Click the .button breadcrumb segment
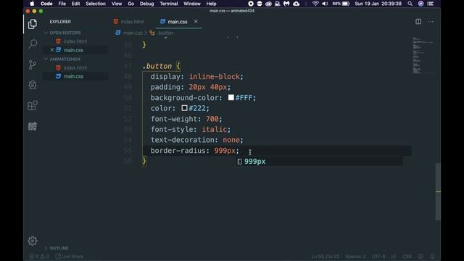The image size is (464, 261). (162, 33)
